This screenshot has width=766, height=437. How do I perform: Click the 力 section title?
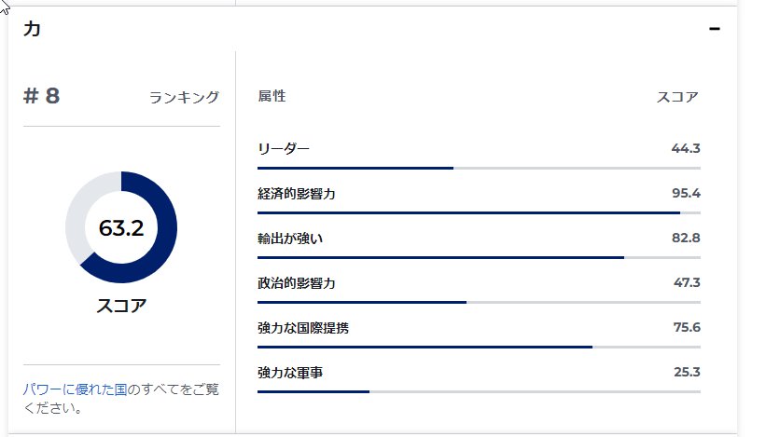coord(32,30)
